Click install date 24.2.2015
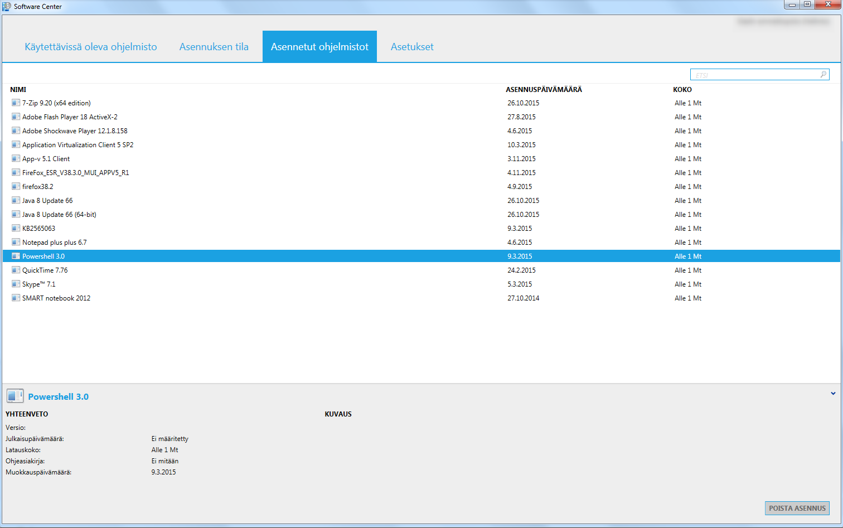 coord(521,270)
